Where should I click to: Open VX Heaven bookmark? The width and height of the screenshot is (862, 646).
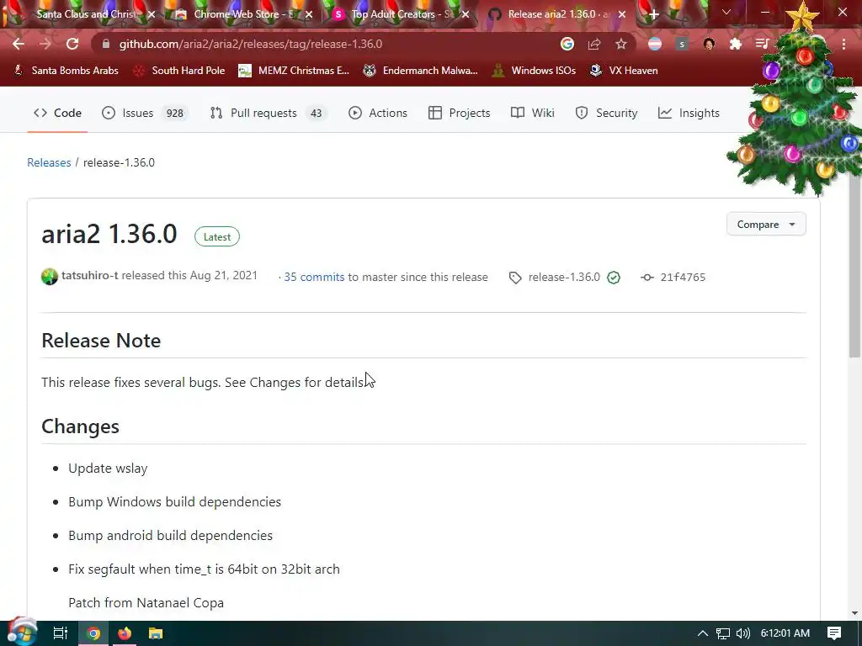coord(624,71)
